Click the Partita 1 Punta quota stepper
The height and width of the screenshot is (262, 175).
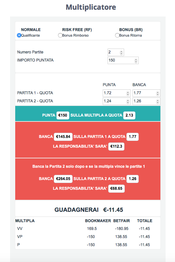pos(128,93)
